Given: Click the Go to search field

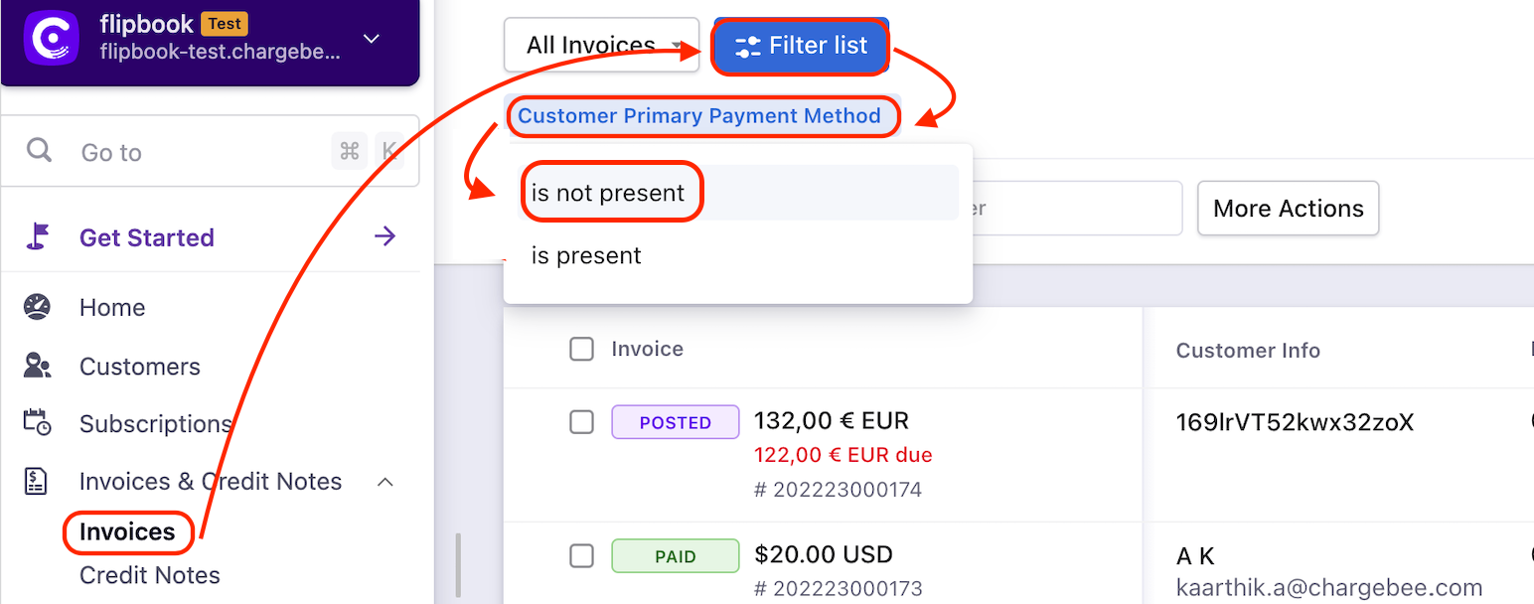Looking at the screenshot, I should click(199, 152).
